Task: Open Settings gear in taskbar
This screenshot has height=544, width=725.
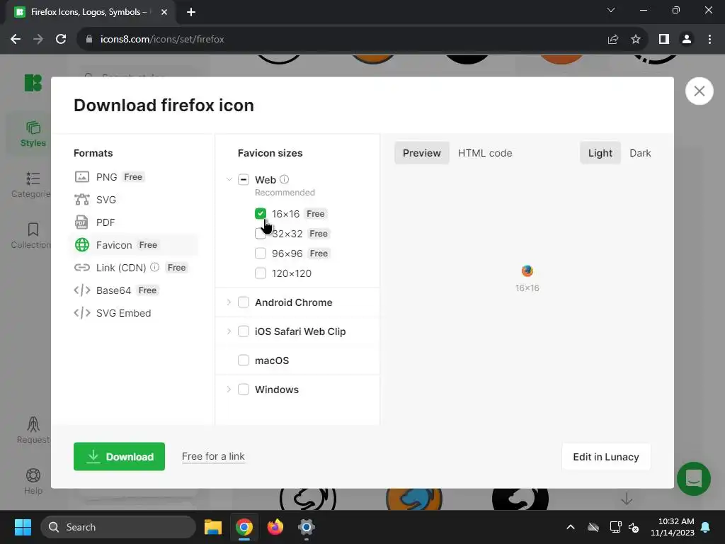Action: pyautogui.click(x=306, y=527)
